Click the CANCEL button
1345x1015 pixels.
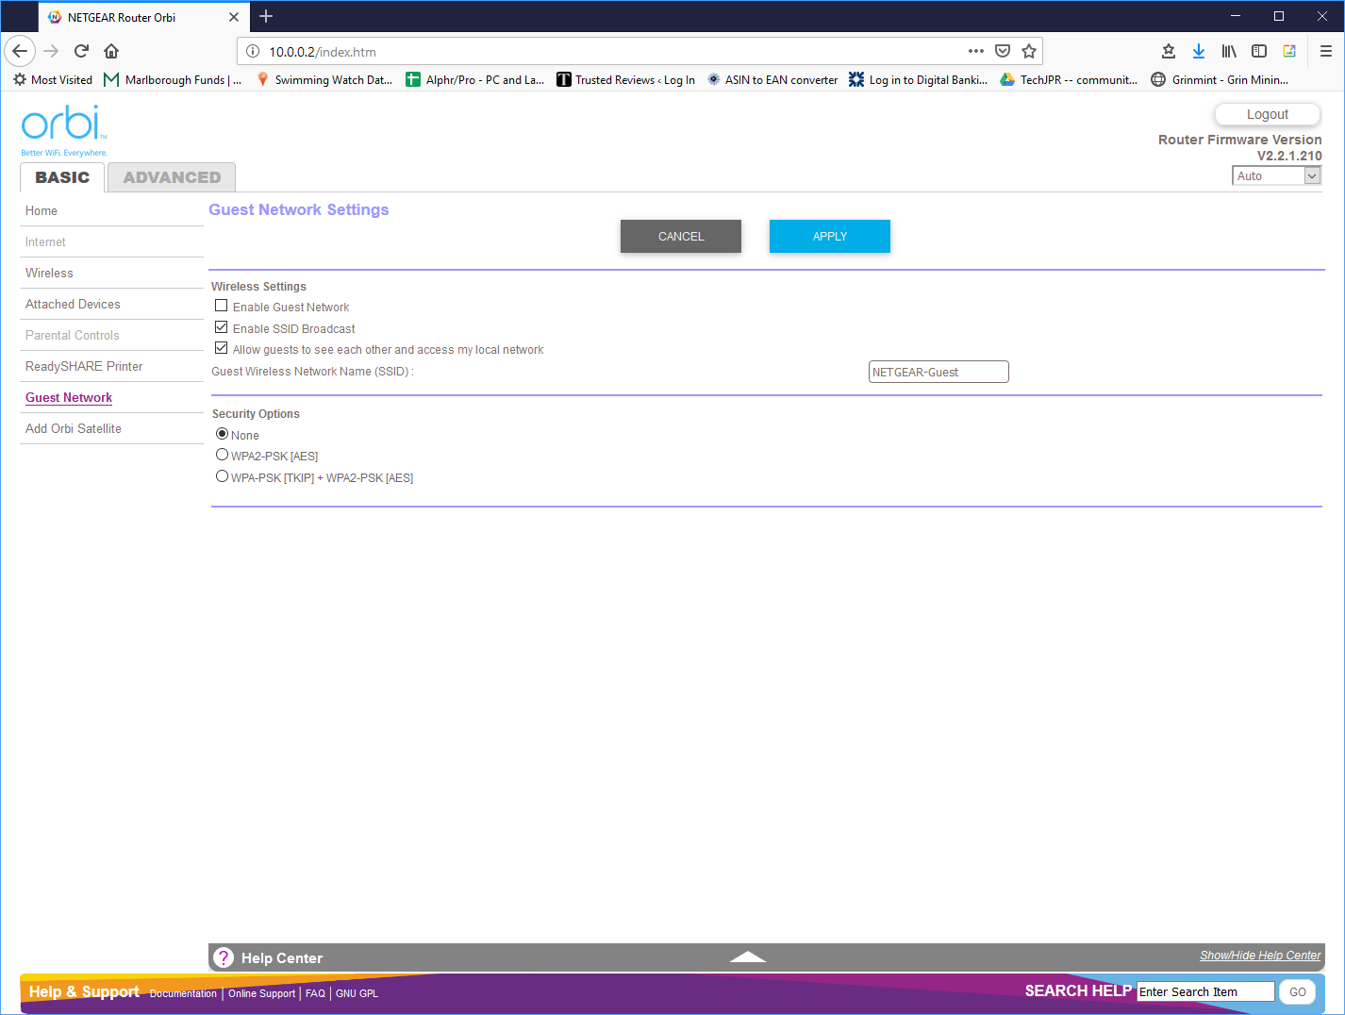coord(681,236)
